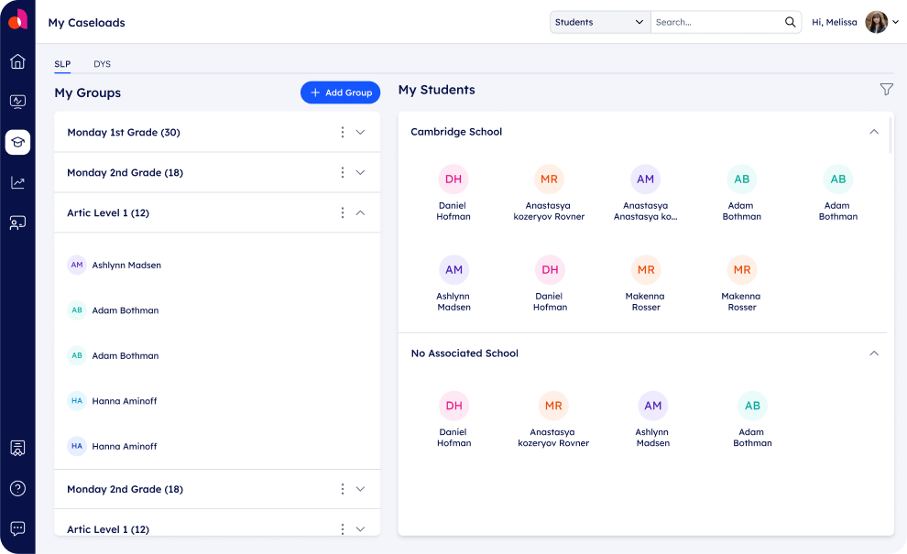Select the SLP tab
907x554 pixels.
tap(62, 64)
